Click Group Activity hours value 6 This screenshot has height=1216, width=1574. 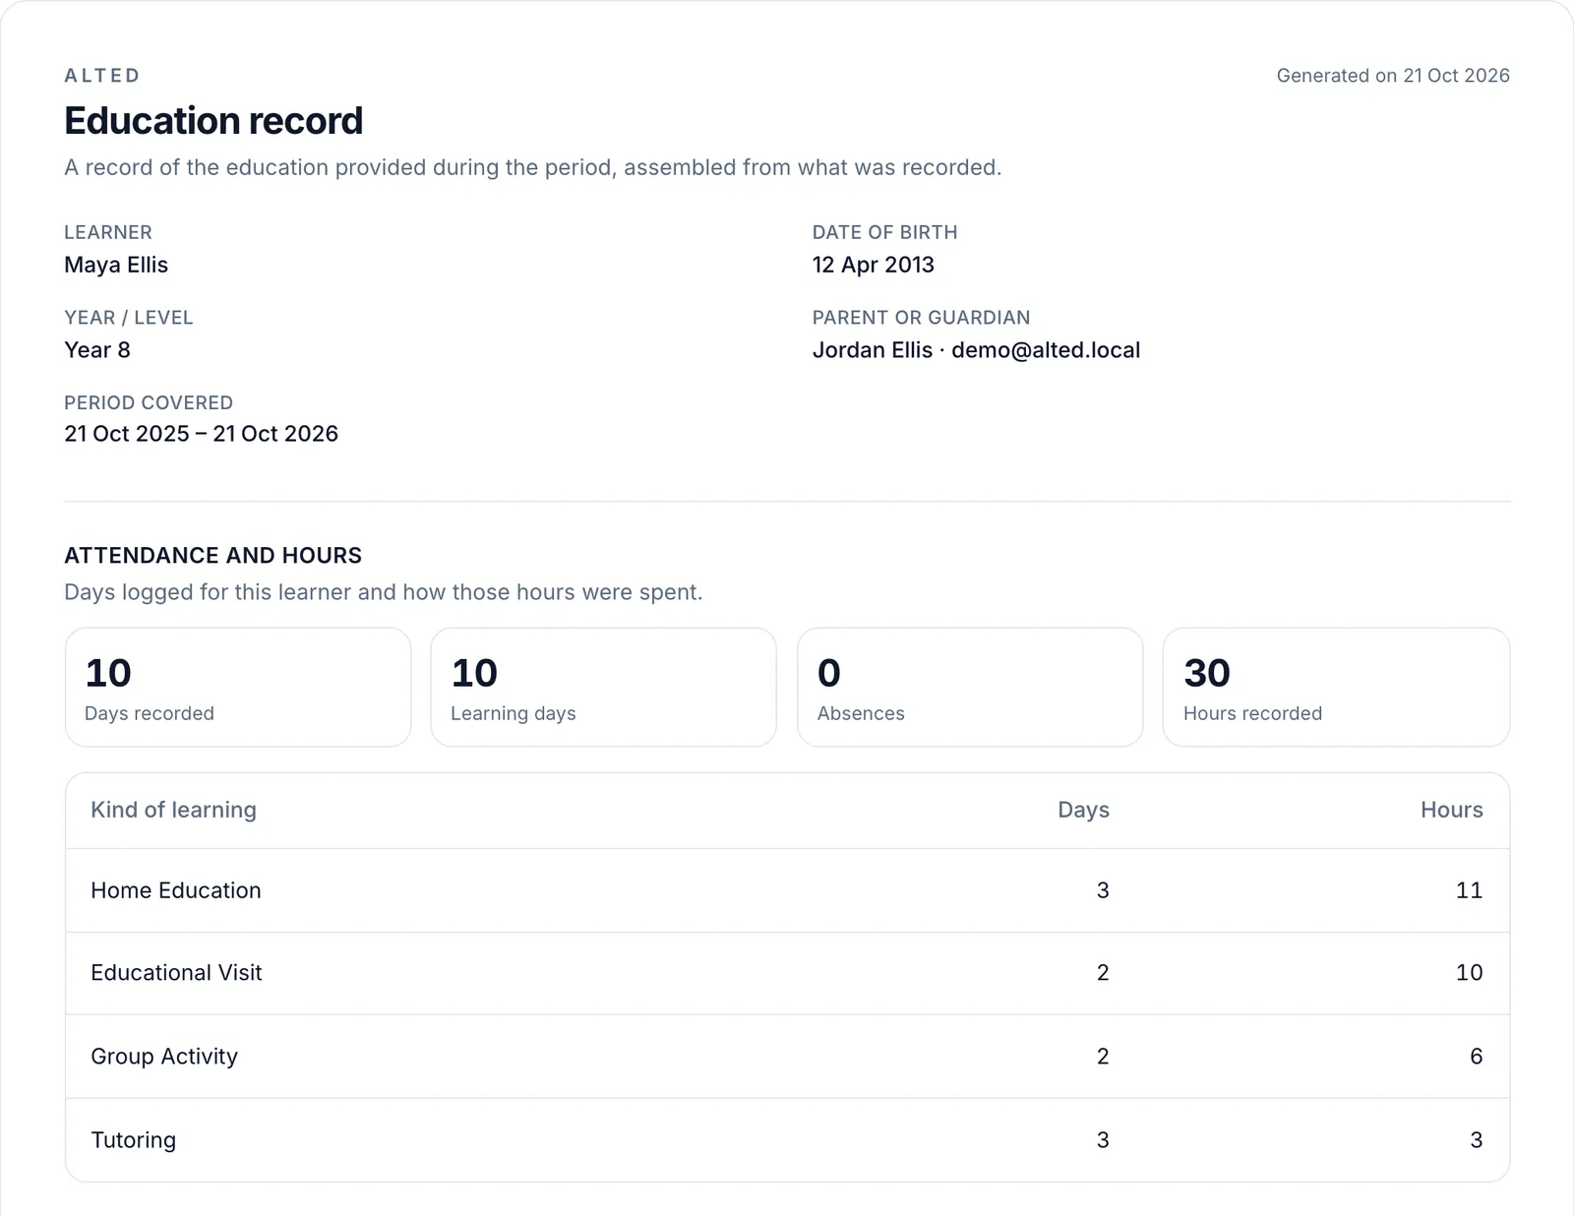[x=1476, y=1057]
